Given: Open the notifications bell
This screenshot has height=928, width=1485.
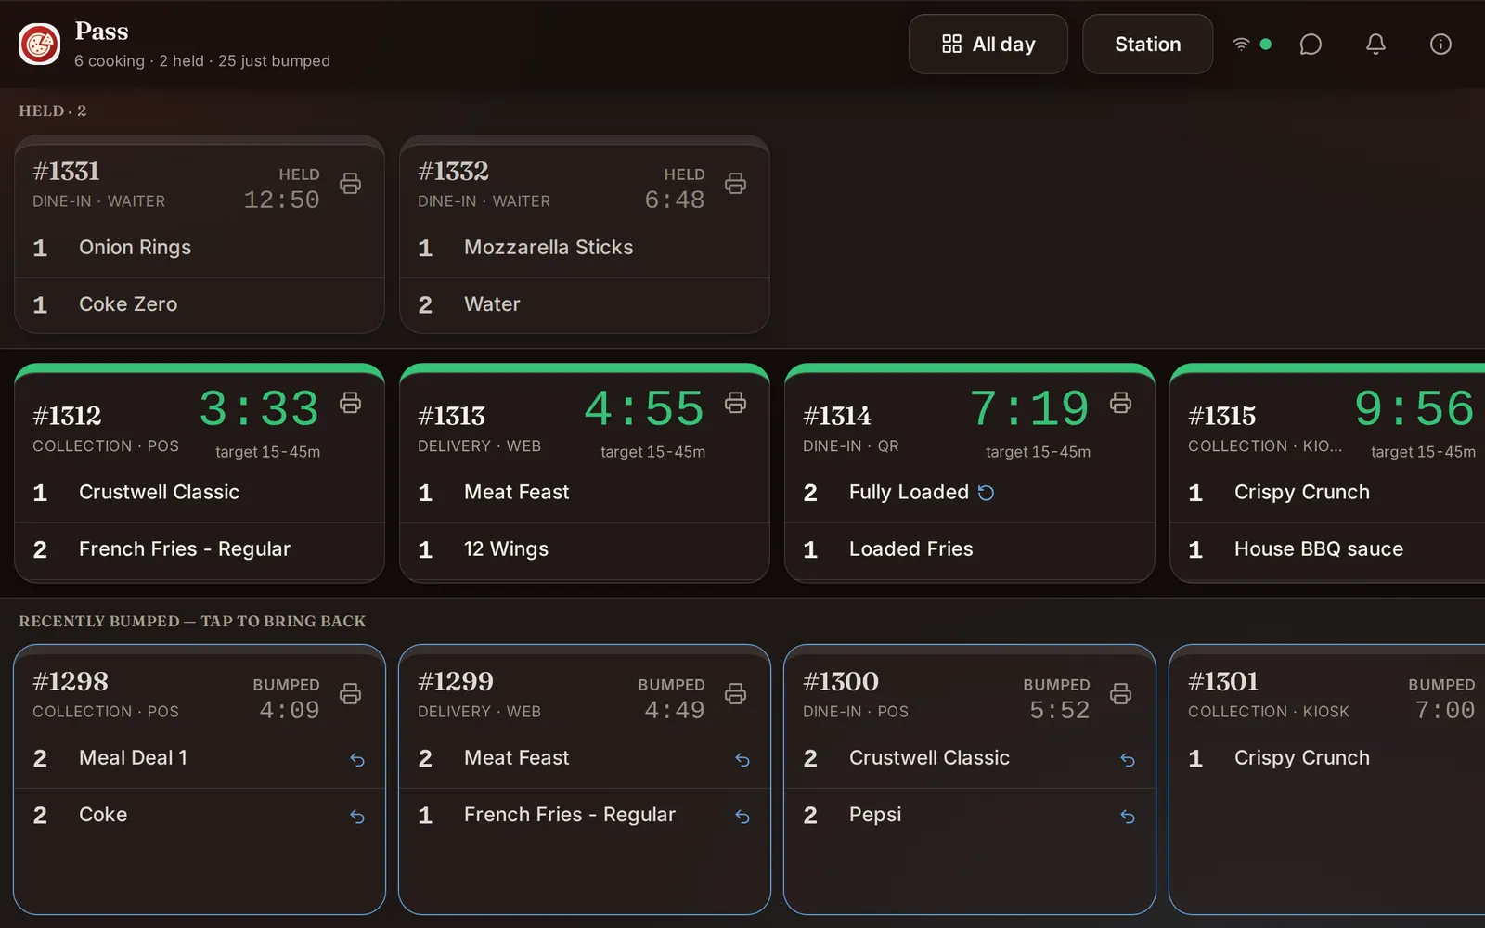Looking at the screenshot, I should (1375, 45).
